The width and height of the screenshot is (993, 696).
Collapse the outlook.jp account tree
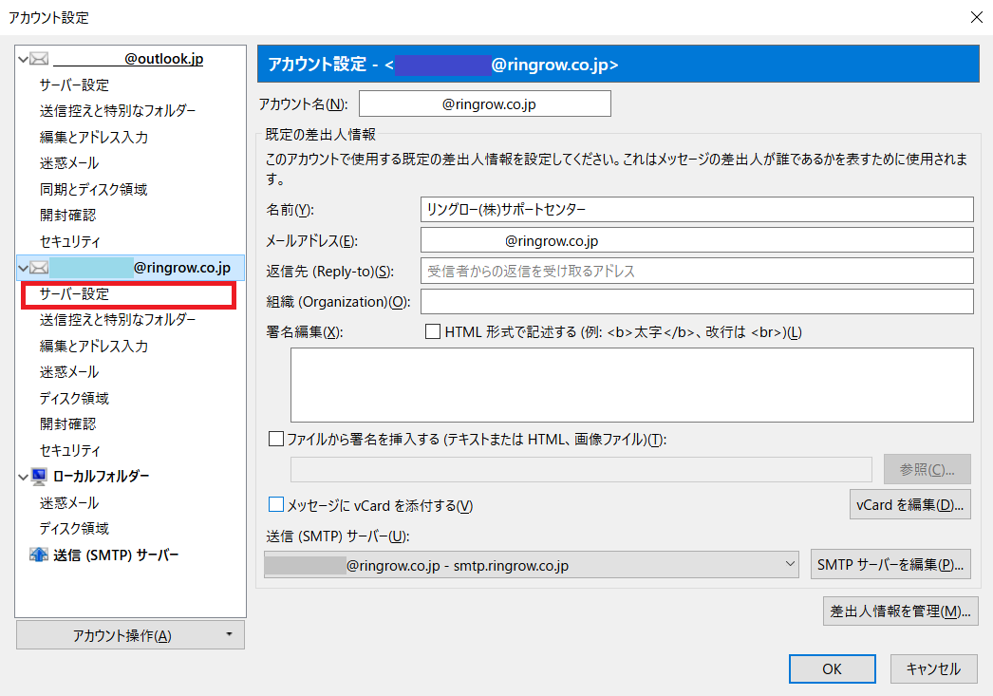21,58
